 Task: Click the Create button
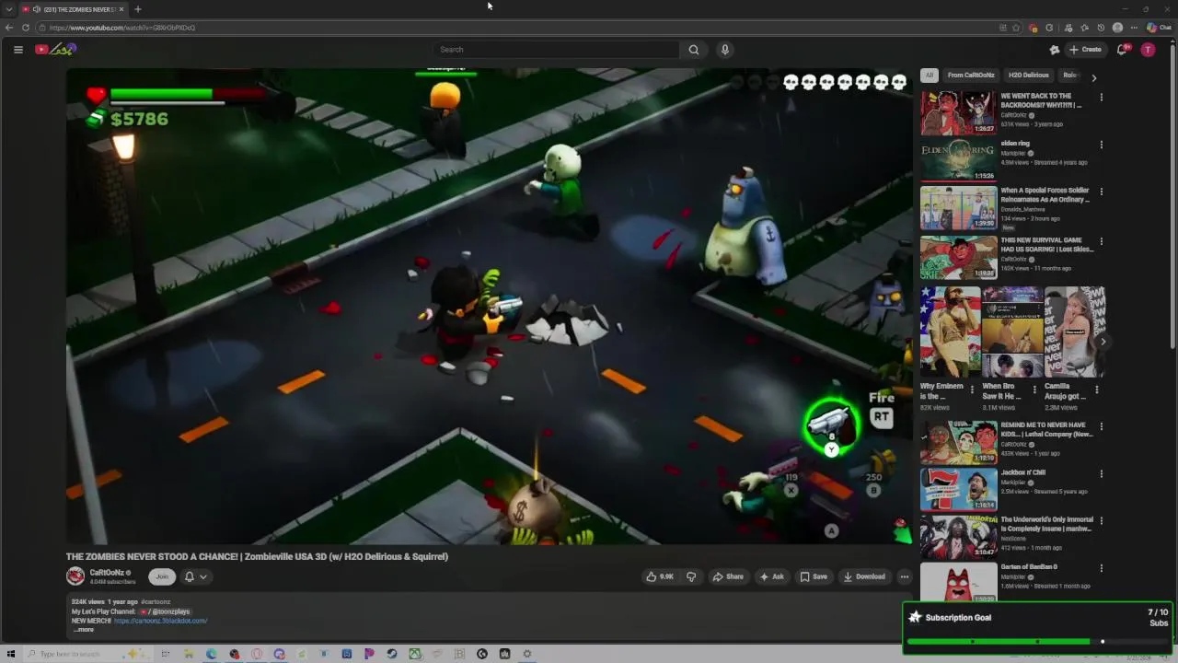(1086, 50)
